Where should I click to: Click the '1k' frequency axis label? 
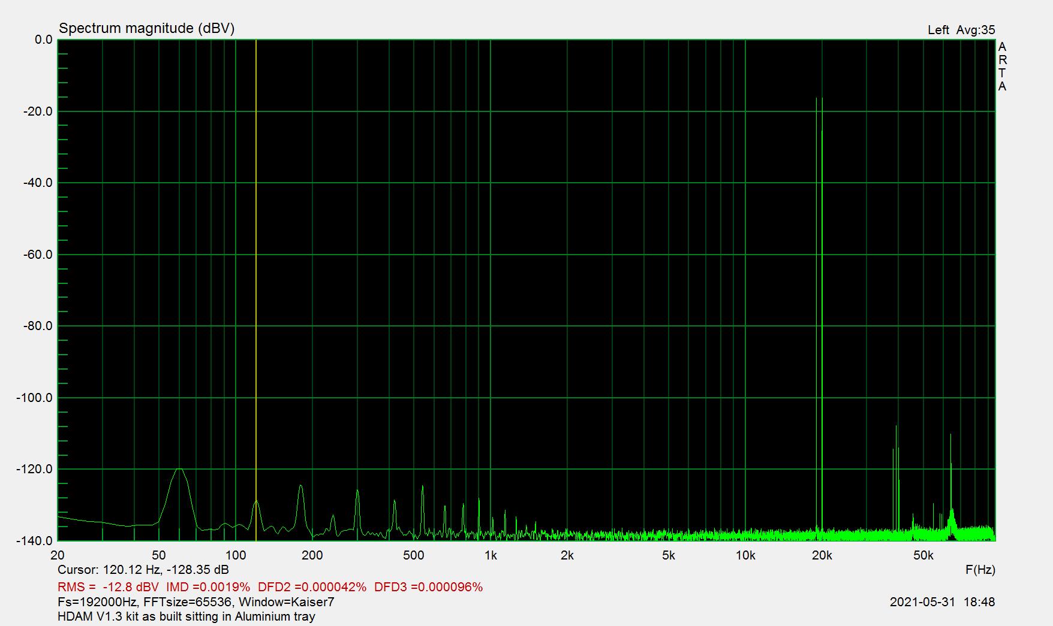click(491, 555)
